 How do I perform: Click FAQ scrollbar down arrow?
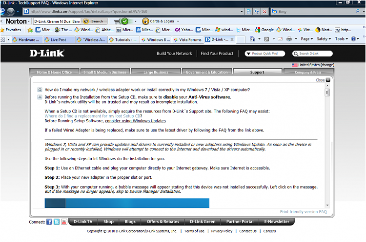pos(327,205)
